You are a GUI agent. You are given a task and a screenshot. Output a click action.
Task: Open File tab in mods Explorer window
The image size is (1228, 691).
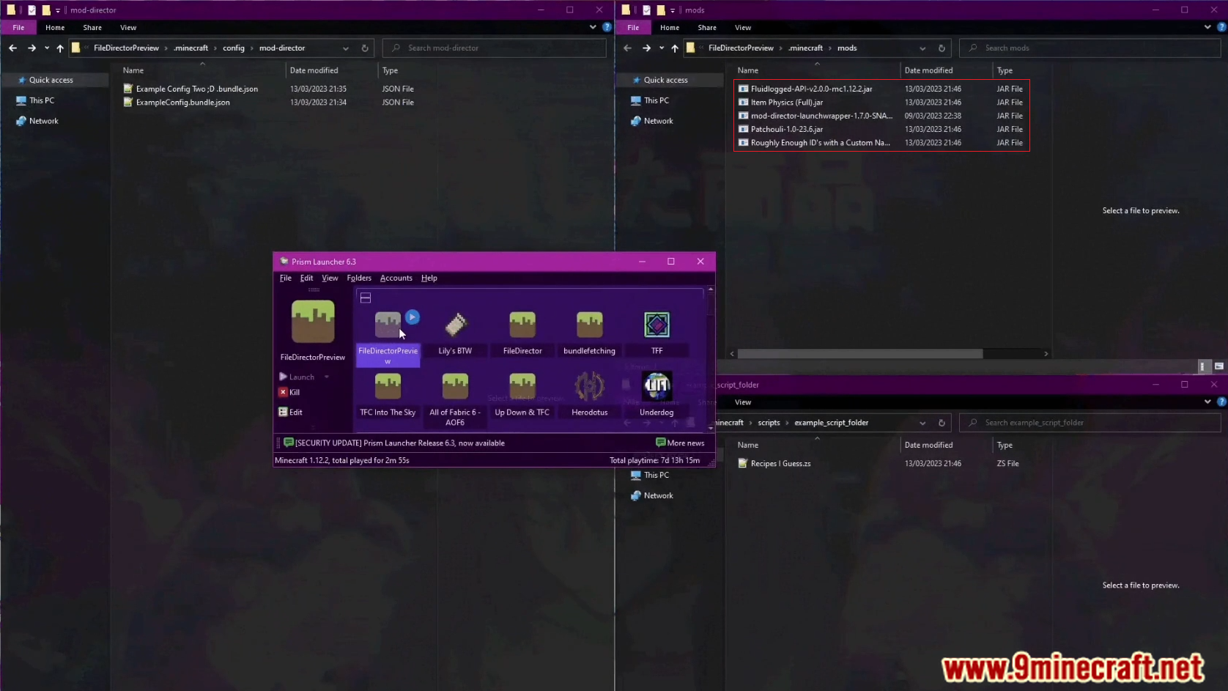[x=633, y=27]
